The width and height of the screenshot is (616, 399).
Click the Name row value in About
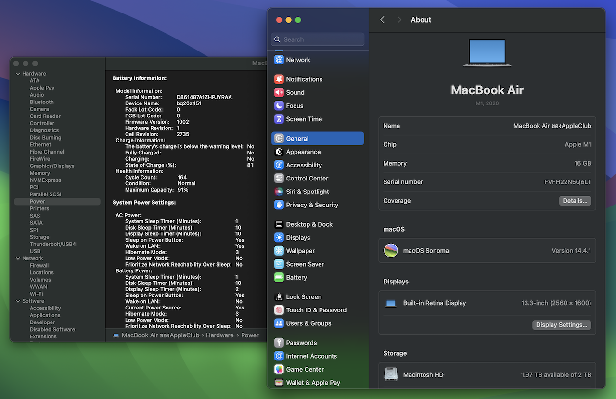552,126
